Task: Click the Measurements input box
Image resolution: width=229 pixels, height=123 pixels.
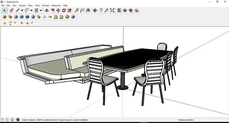Action: (x=211, y=120)
